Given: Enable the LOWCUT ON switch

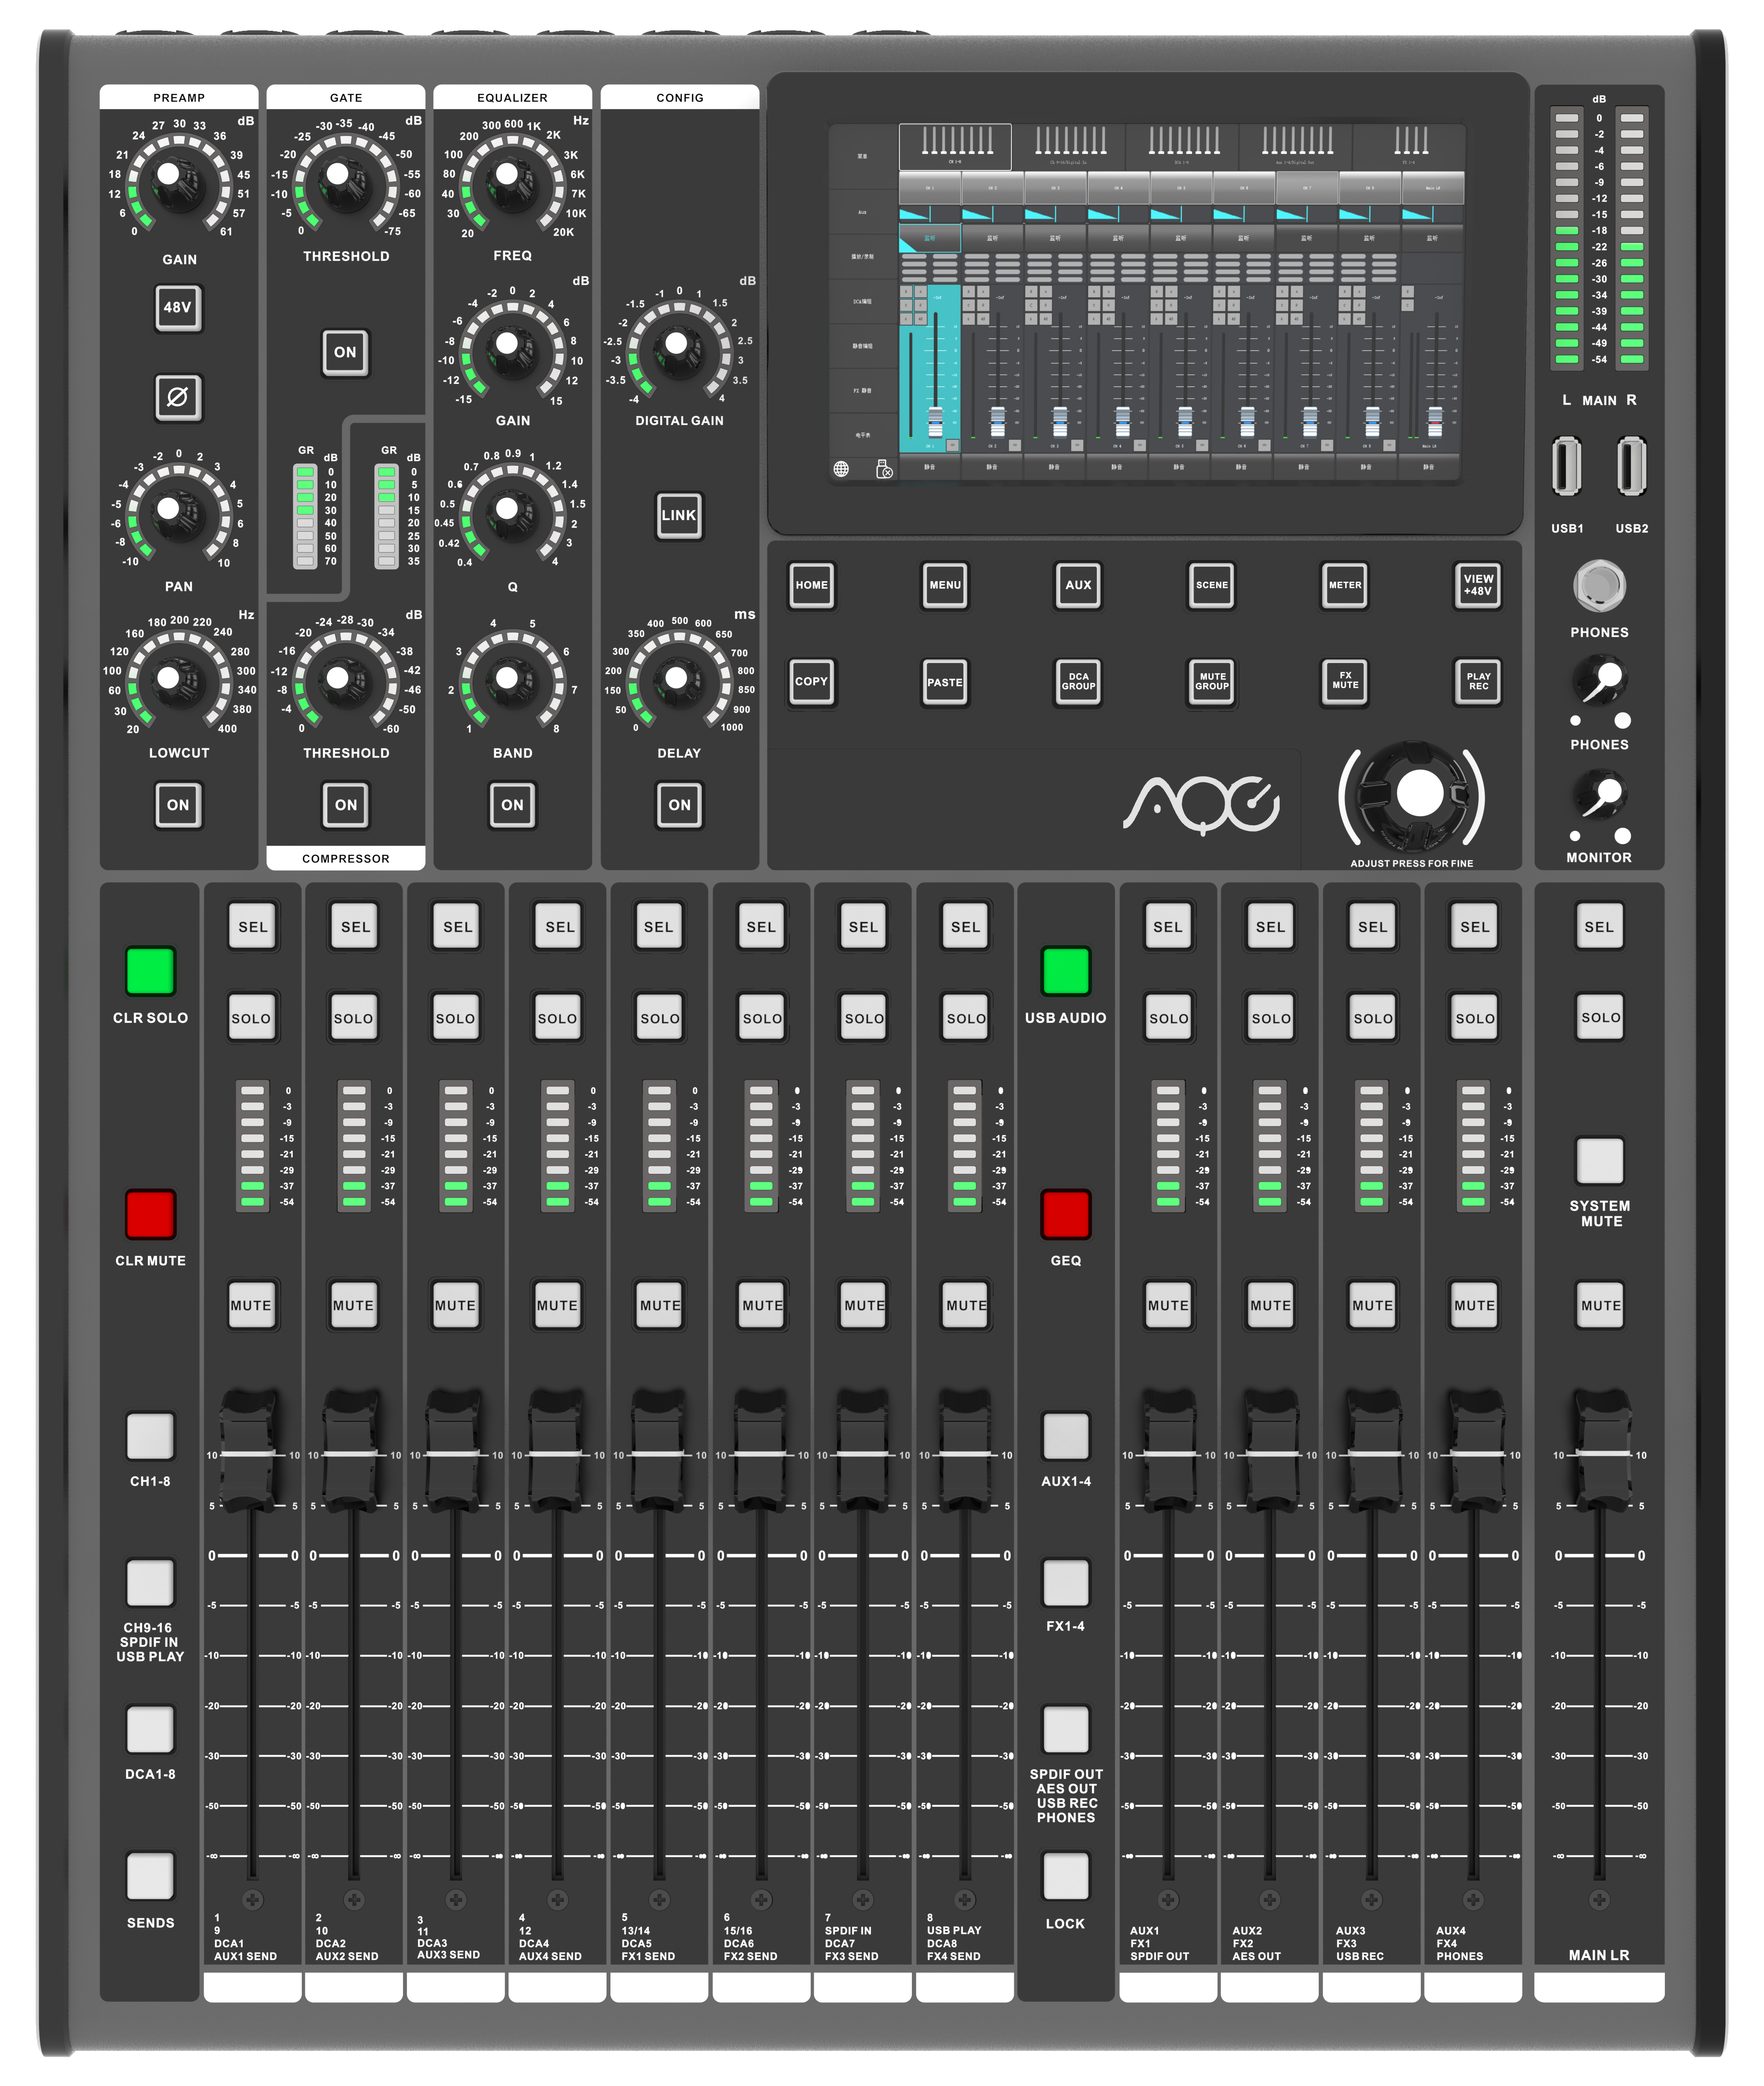Looking at the screenshot, I should coord(178,804).
